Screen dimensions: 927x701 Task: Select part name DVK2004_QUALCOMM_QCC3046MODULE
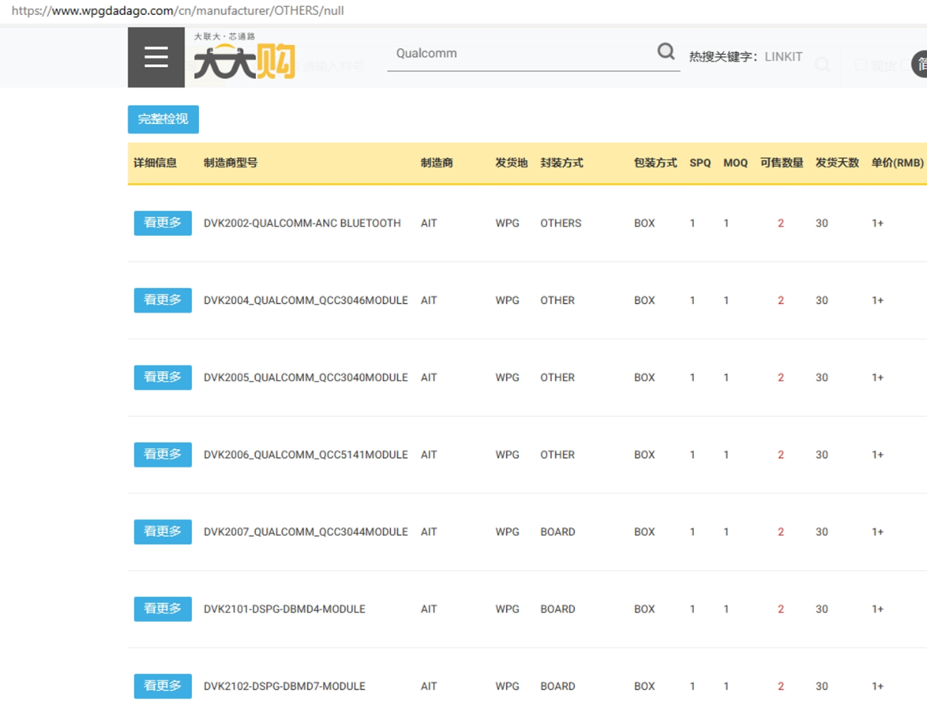pyautogui.click(x=306, y=301)
